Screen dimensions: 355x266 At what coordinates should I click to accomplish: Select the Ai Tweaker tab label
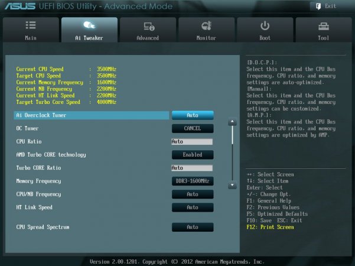pos(89,38)
